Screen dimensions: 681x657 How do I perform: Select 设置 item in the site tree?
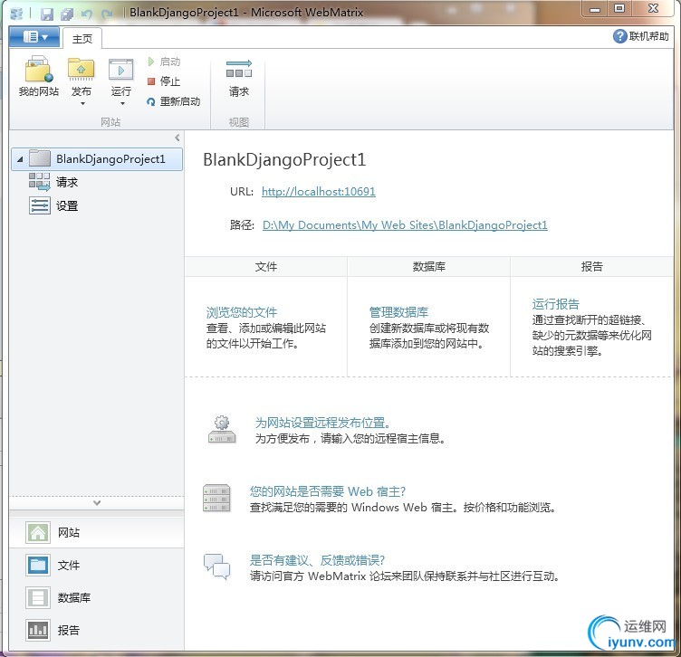coord(53,205)
